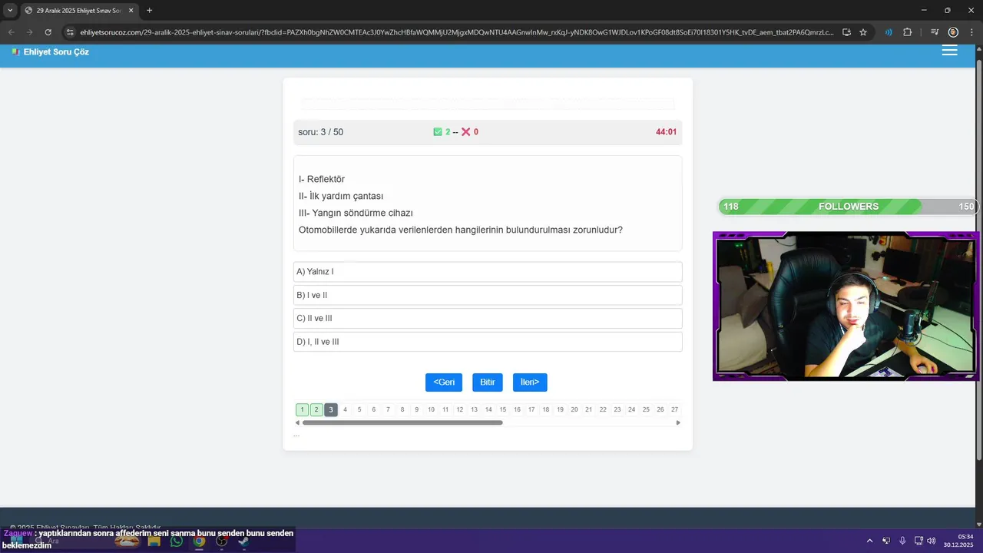Click the microphone icon in system tray
This screenshot has width=983, height=553.
[902, 541]
